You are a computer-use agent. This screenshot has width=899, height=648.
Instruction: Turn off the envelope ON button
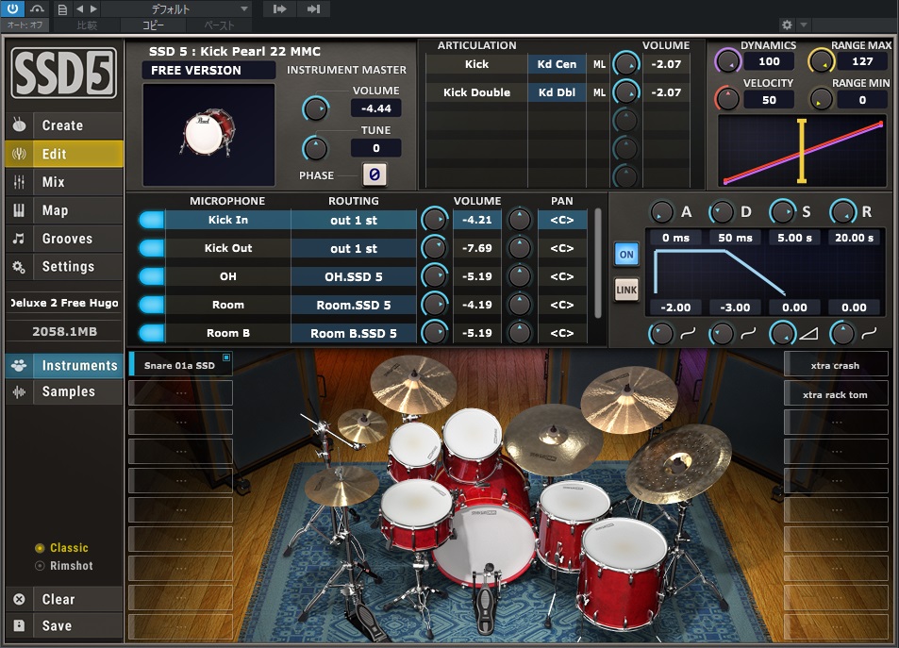625,254
